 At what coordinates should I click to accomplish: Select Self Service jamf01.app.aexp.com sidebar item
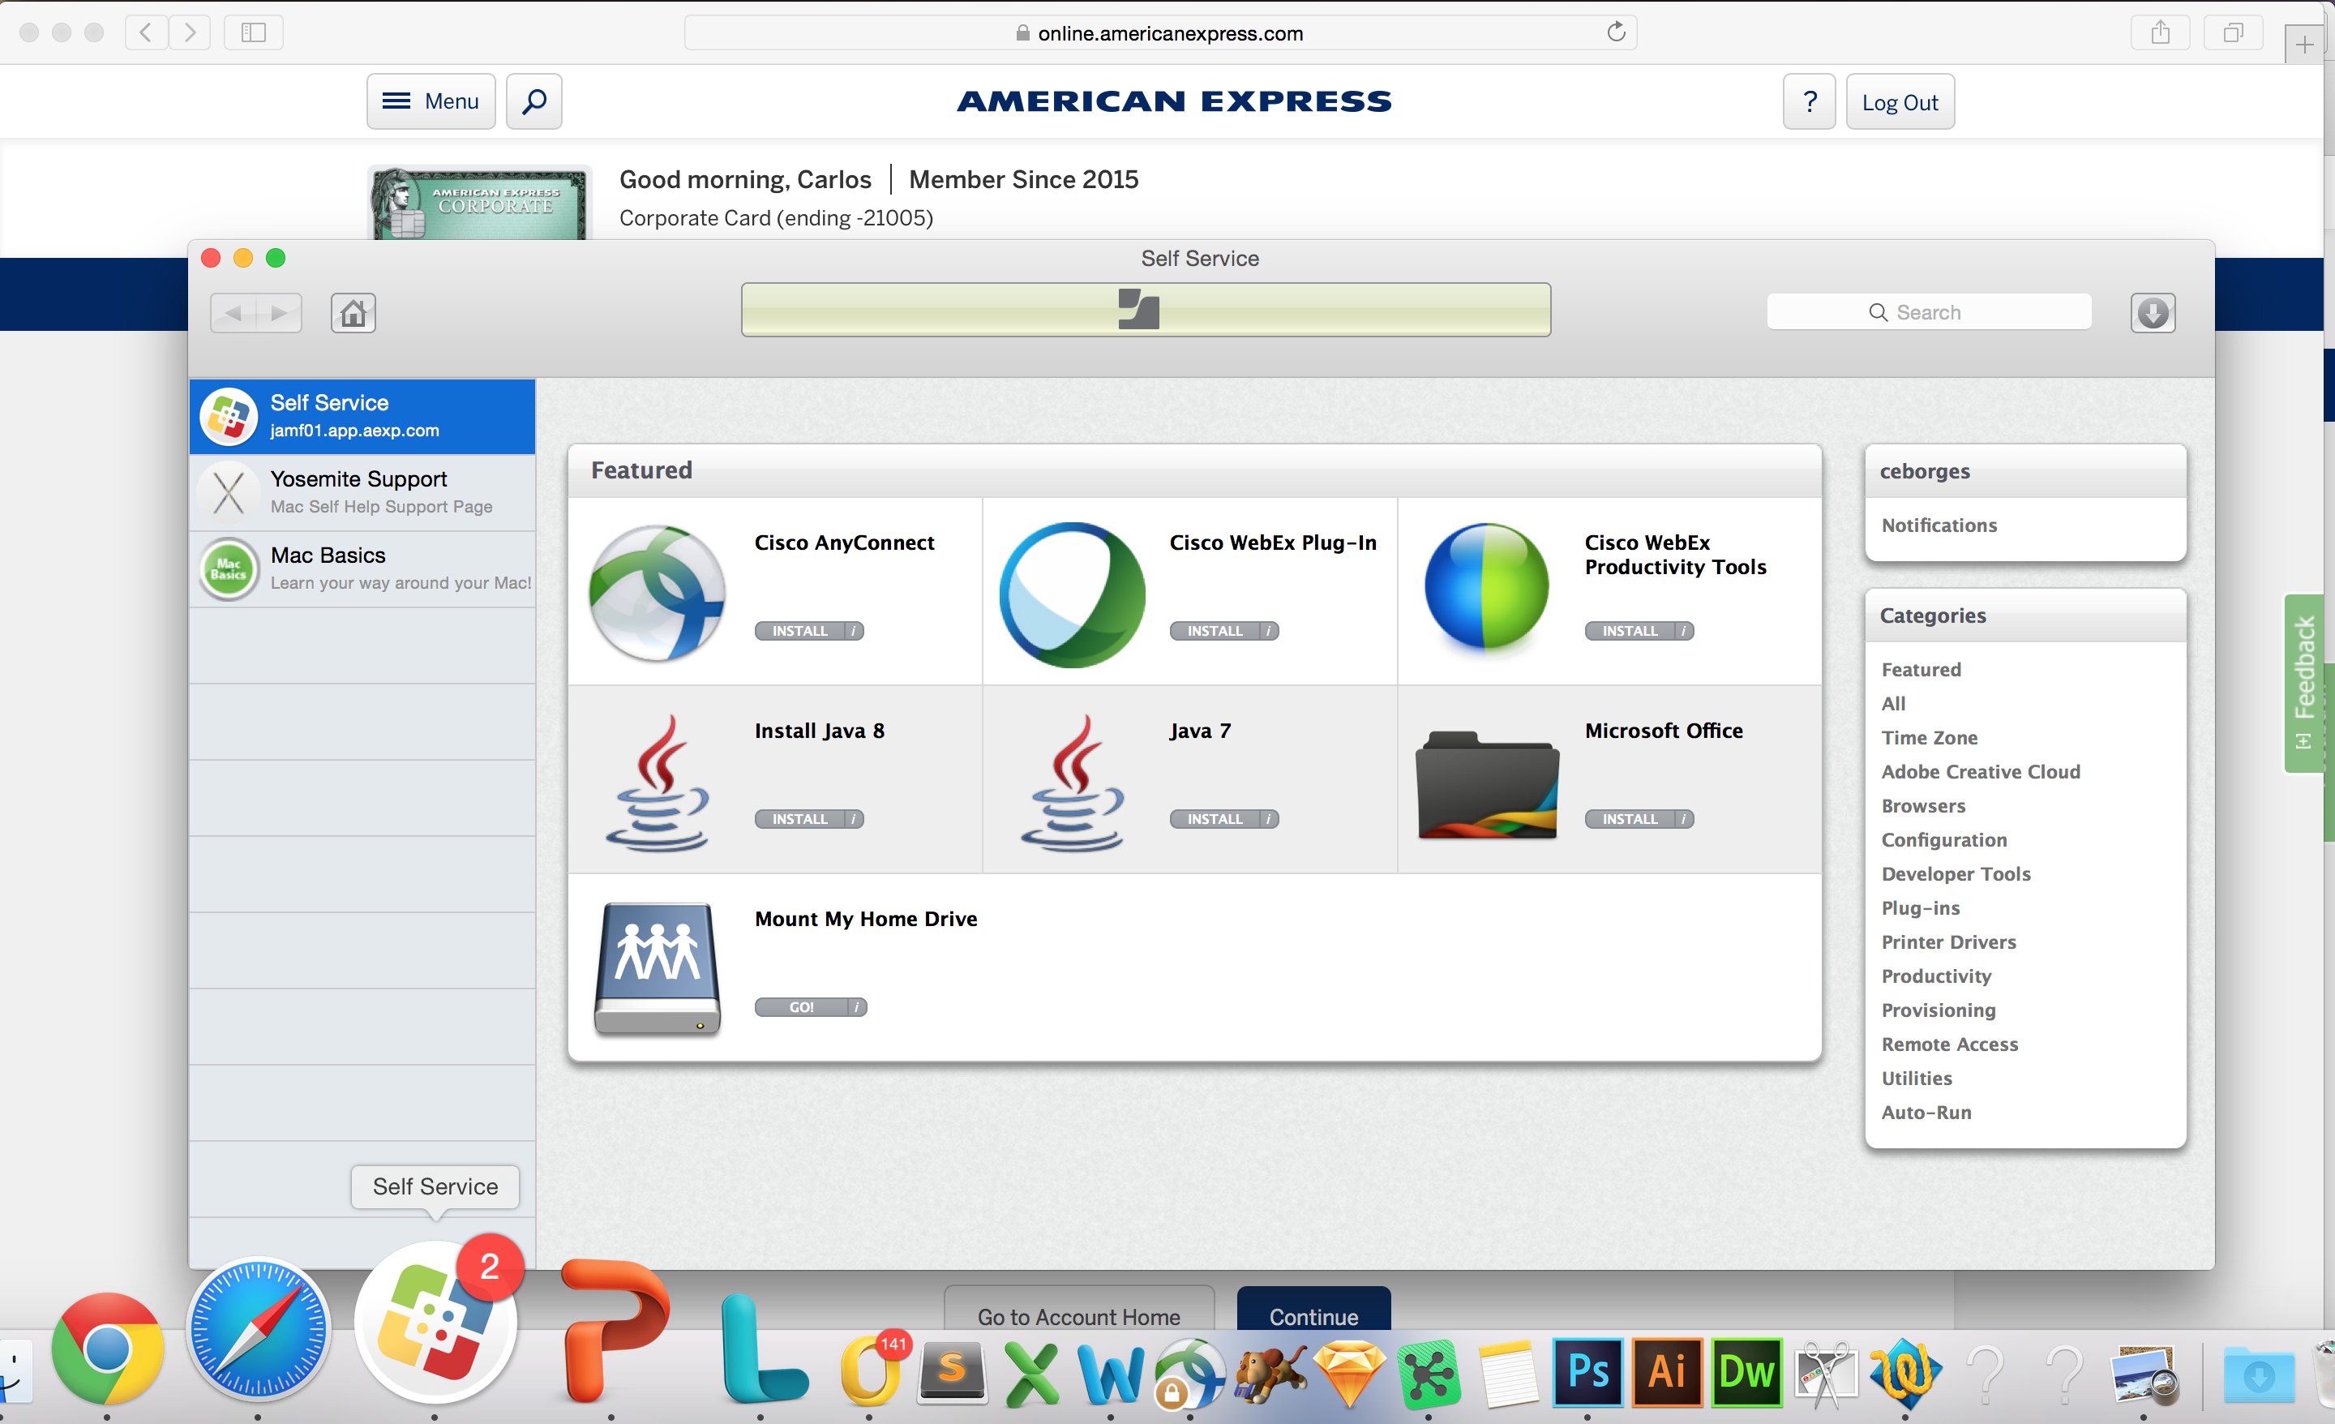362,416
